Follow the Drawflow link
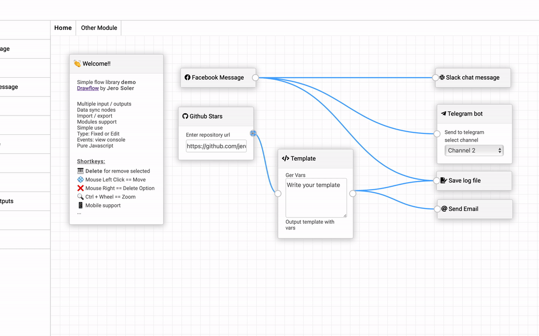Screen dimensions: 539x336 (88, 88)
